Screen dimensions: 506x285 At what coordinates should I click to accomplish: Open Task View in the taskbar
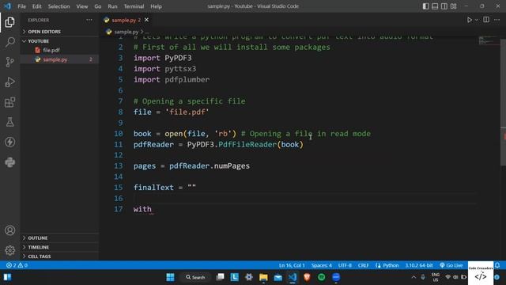(220, 277)
